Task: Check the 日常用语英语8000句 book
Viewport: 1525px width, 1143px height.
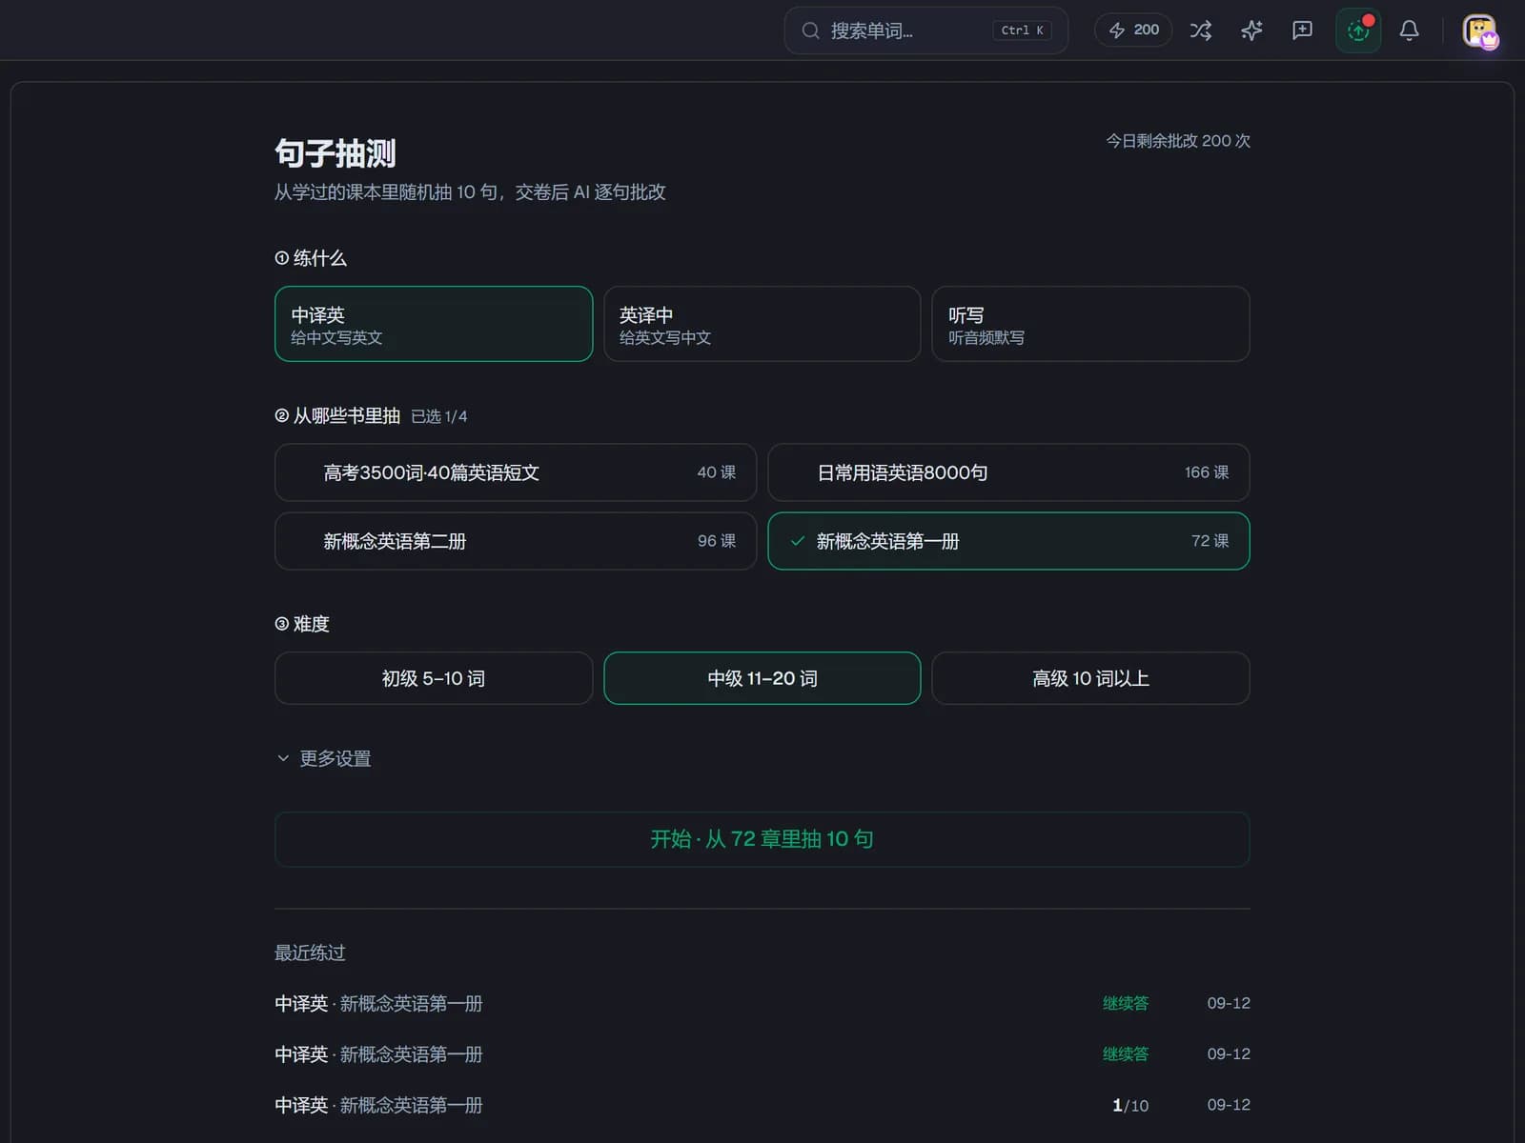Action: coord(1008,472)
